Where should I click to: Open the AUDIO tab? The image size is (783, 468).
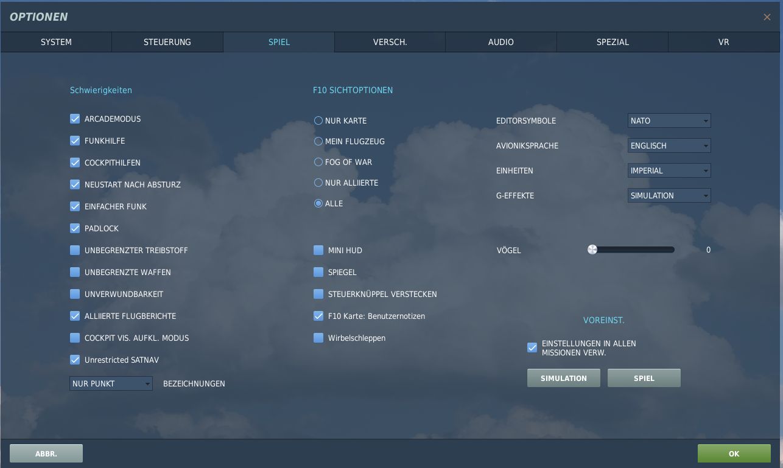(x=501, y=42)
